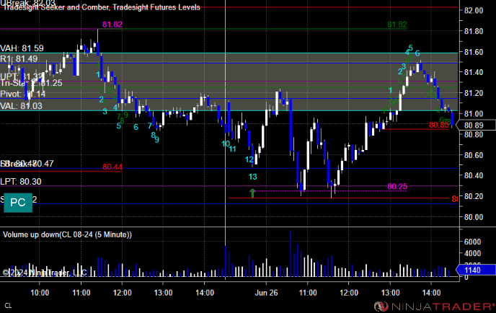Image resolution: width=496 pixels, height=313 pixels.
Task: Click the 81.80 price axis label
Action: [x=474, y=31]
